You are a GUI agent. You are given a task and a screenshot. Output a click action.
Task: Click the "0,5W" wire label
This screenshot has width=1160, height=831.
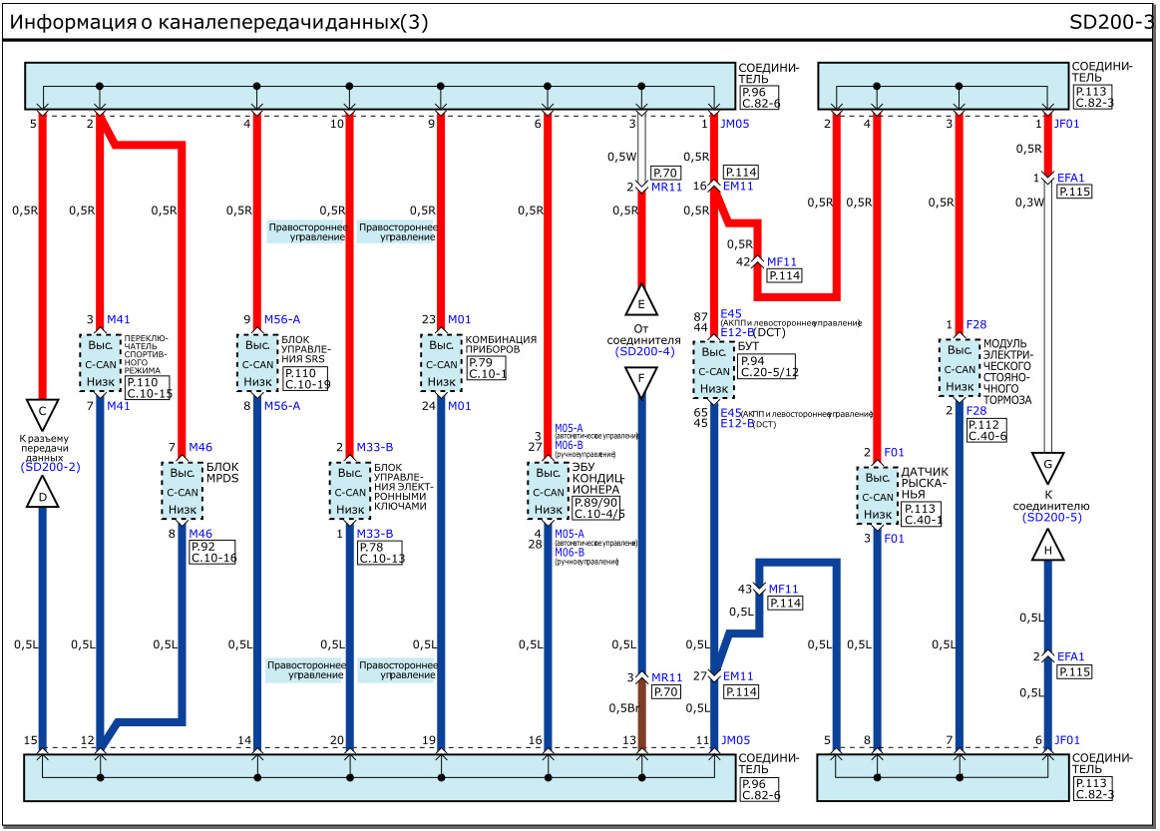click(x=621, y=157)
